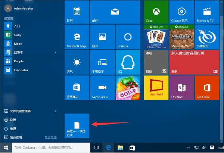Open Microsoft Solitaire Collection tile
This screenshot has height=153, width=224.
[156, 37]
